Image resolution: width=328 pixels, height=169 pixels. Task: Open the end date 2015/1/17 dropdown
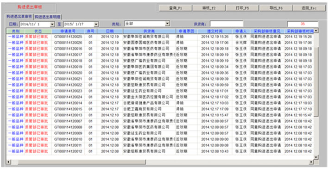click(x=96, y=24)
